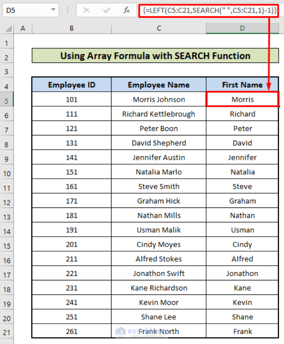Image resolution: width=284 pixels, height=344 pixels.
Task: Select first name cell 'Jonathon'
Action: point(242,273)
